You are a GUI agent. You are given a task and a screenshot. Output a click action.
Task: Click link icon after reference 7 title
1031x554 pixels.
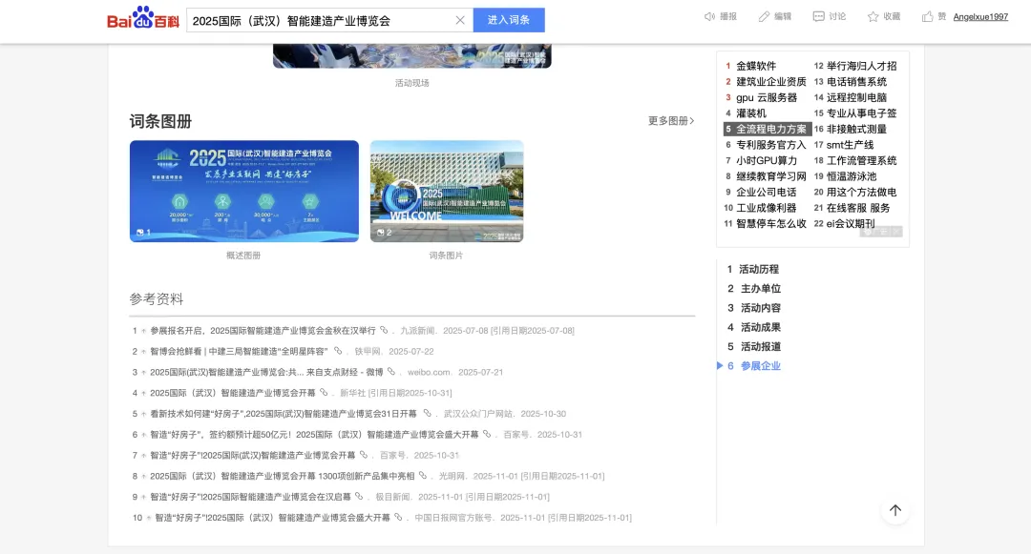click(x=364, y=455)
